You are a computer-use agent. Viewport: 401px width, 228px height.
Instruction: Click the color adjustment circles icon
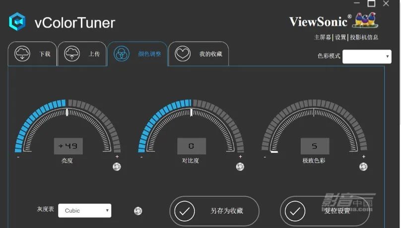[122, 54]
